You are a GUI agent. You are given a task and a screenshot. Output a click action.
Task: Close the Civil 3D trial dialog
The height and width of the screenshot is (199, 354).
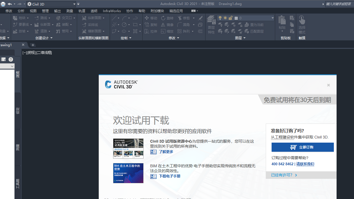click(x=329, y=85)
